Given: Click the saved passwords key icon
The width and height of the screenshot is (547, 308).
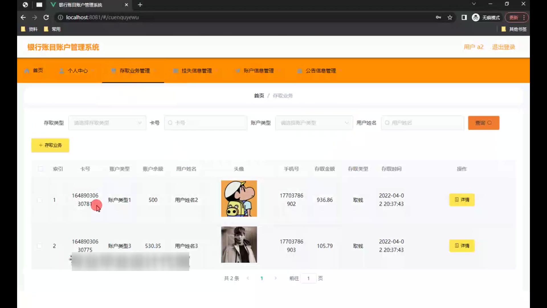Looking at the screenshot, I should [x=438, y=17].
